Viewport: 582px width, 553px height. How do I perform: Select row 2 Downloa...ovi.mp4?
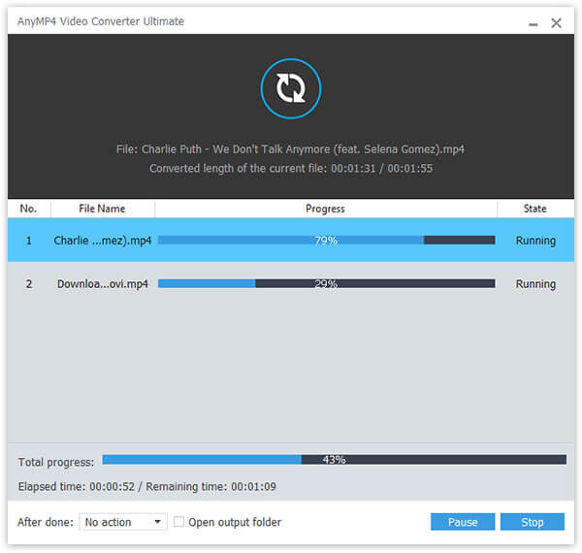pyautogui.click(x=291, y=284)
